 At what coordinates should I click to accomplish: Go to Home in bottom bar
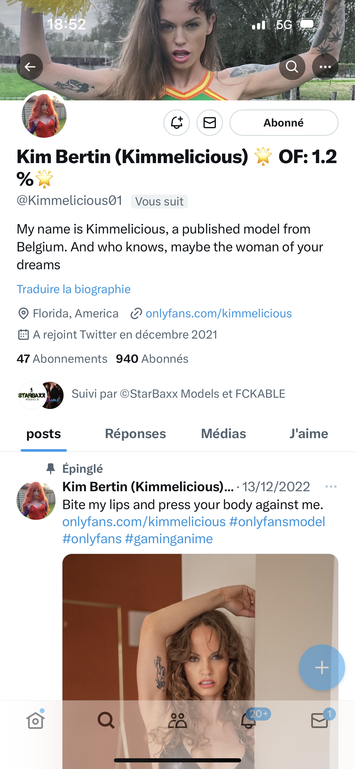click(x=35, y=721)
